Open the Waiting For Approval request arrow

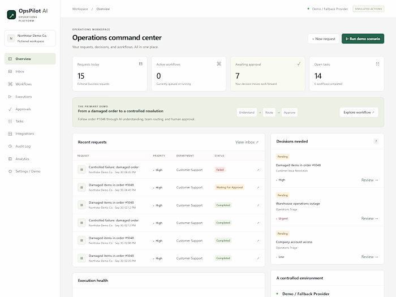258,187
